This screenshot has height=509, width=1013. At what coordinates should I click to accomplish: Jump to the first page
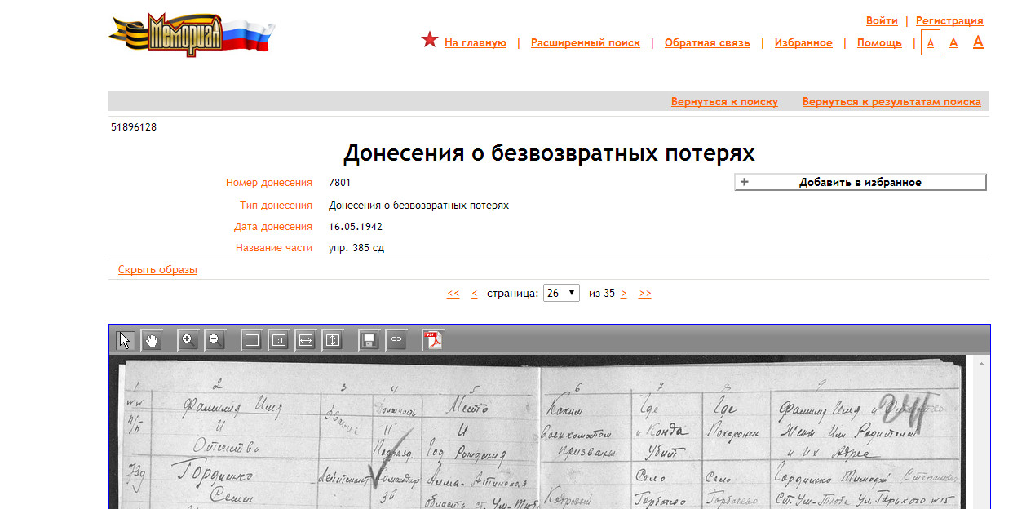pyautogui.click(x=453, y=294)
